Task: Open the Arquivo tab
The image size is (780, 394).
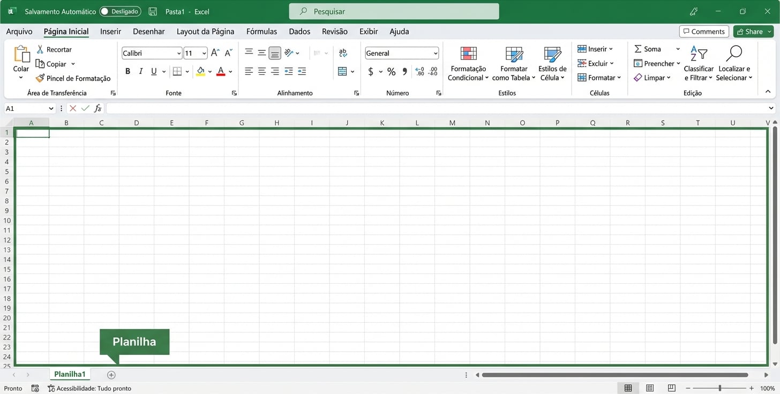Action: pyautogui.click(x=19, y=32)
